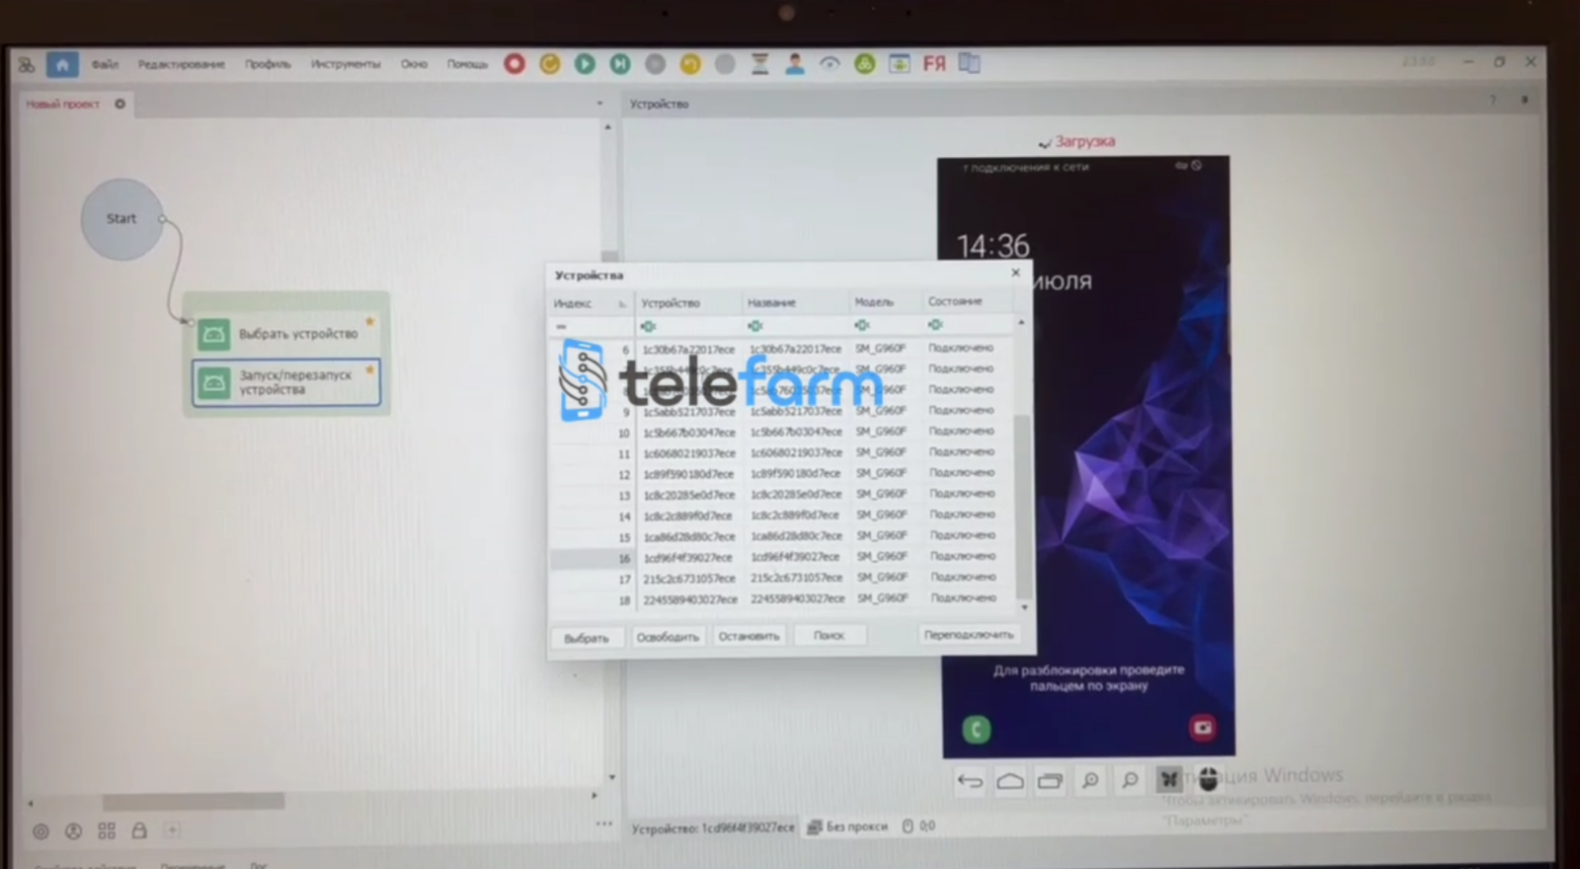Open the Редактирование menu

click(182, 65)
